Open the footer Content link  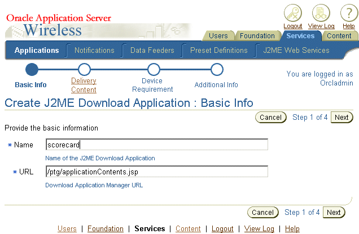pos(188,228)
